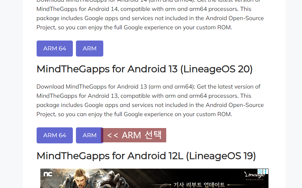Image resolution: width=302 pixels, height=188 pixels.
Task: Open the Lineage Remastered banner advertisement
Action: 154,178
